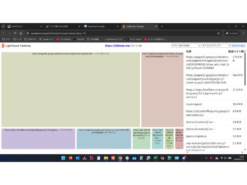Viewport: 247px width, 185px height.
Task: Bookmark this page with the star icon
Action: point(219,33)
